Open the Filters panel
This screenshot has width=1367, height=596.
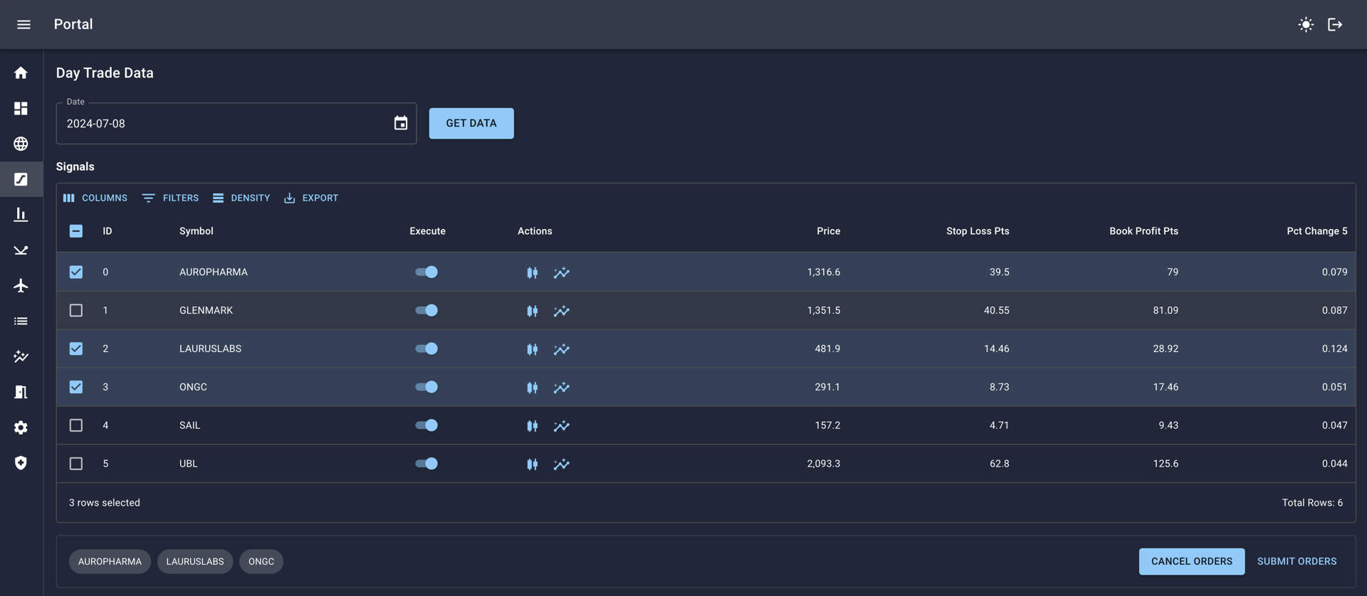(x=171, y=198)
